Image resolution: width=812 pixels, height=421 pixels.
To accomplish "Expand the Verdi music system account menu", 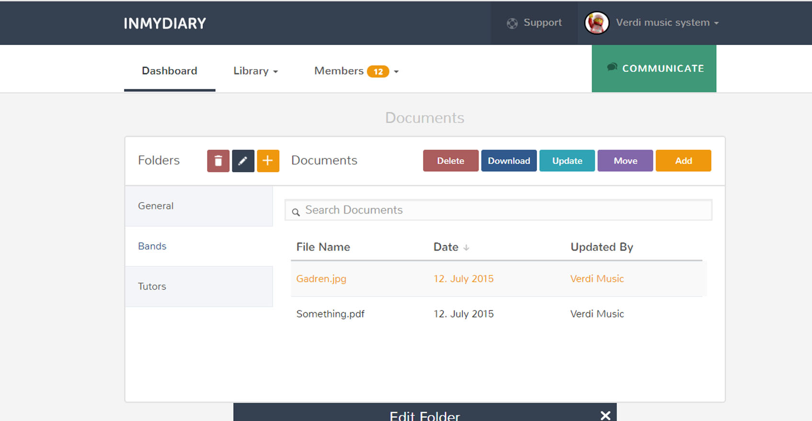I will point(667,23).
